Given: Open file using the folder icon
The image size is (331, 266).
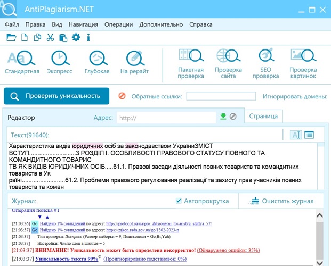Looking at the screenshot, I should [11, 37].
